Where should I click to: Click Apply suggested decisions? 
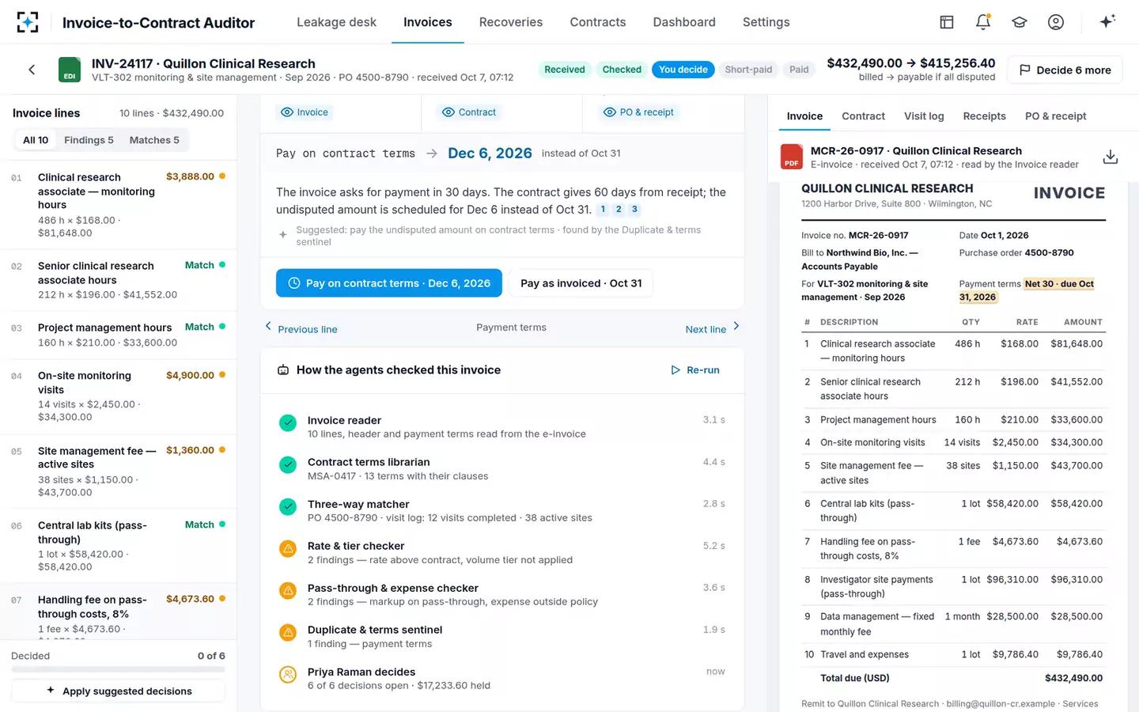pyautogui.click(x=119, y=691)
